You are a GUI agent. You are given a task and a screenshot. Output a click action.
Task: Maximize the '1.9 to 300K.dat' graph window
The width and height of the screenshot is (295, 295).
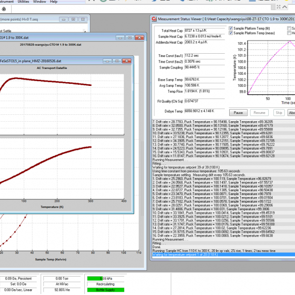coord(130,37)
